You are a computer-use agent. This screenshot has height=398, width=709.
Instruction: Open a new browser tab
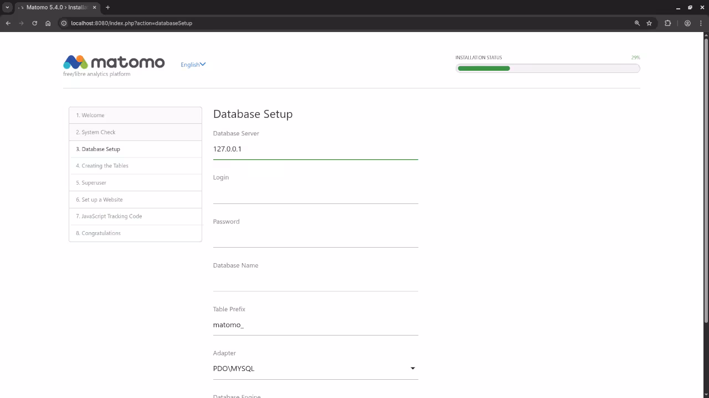click(107, 7)
